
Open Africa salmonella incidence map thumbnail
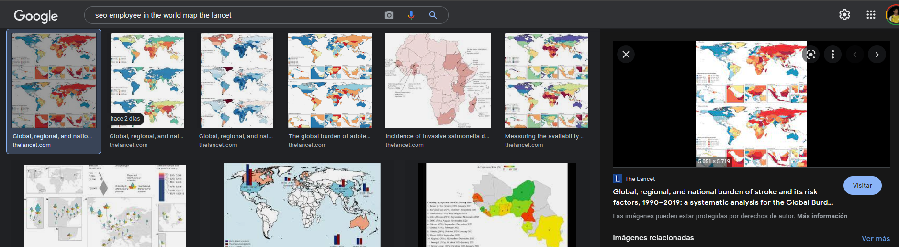[438, 80]
